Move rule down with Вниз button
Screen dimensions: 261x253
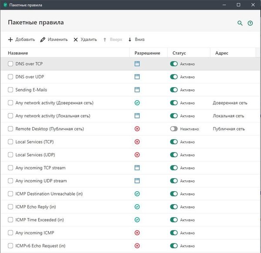[136, 40]
